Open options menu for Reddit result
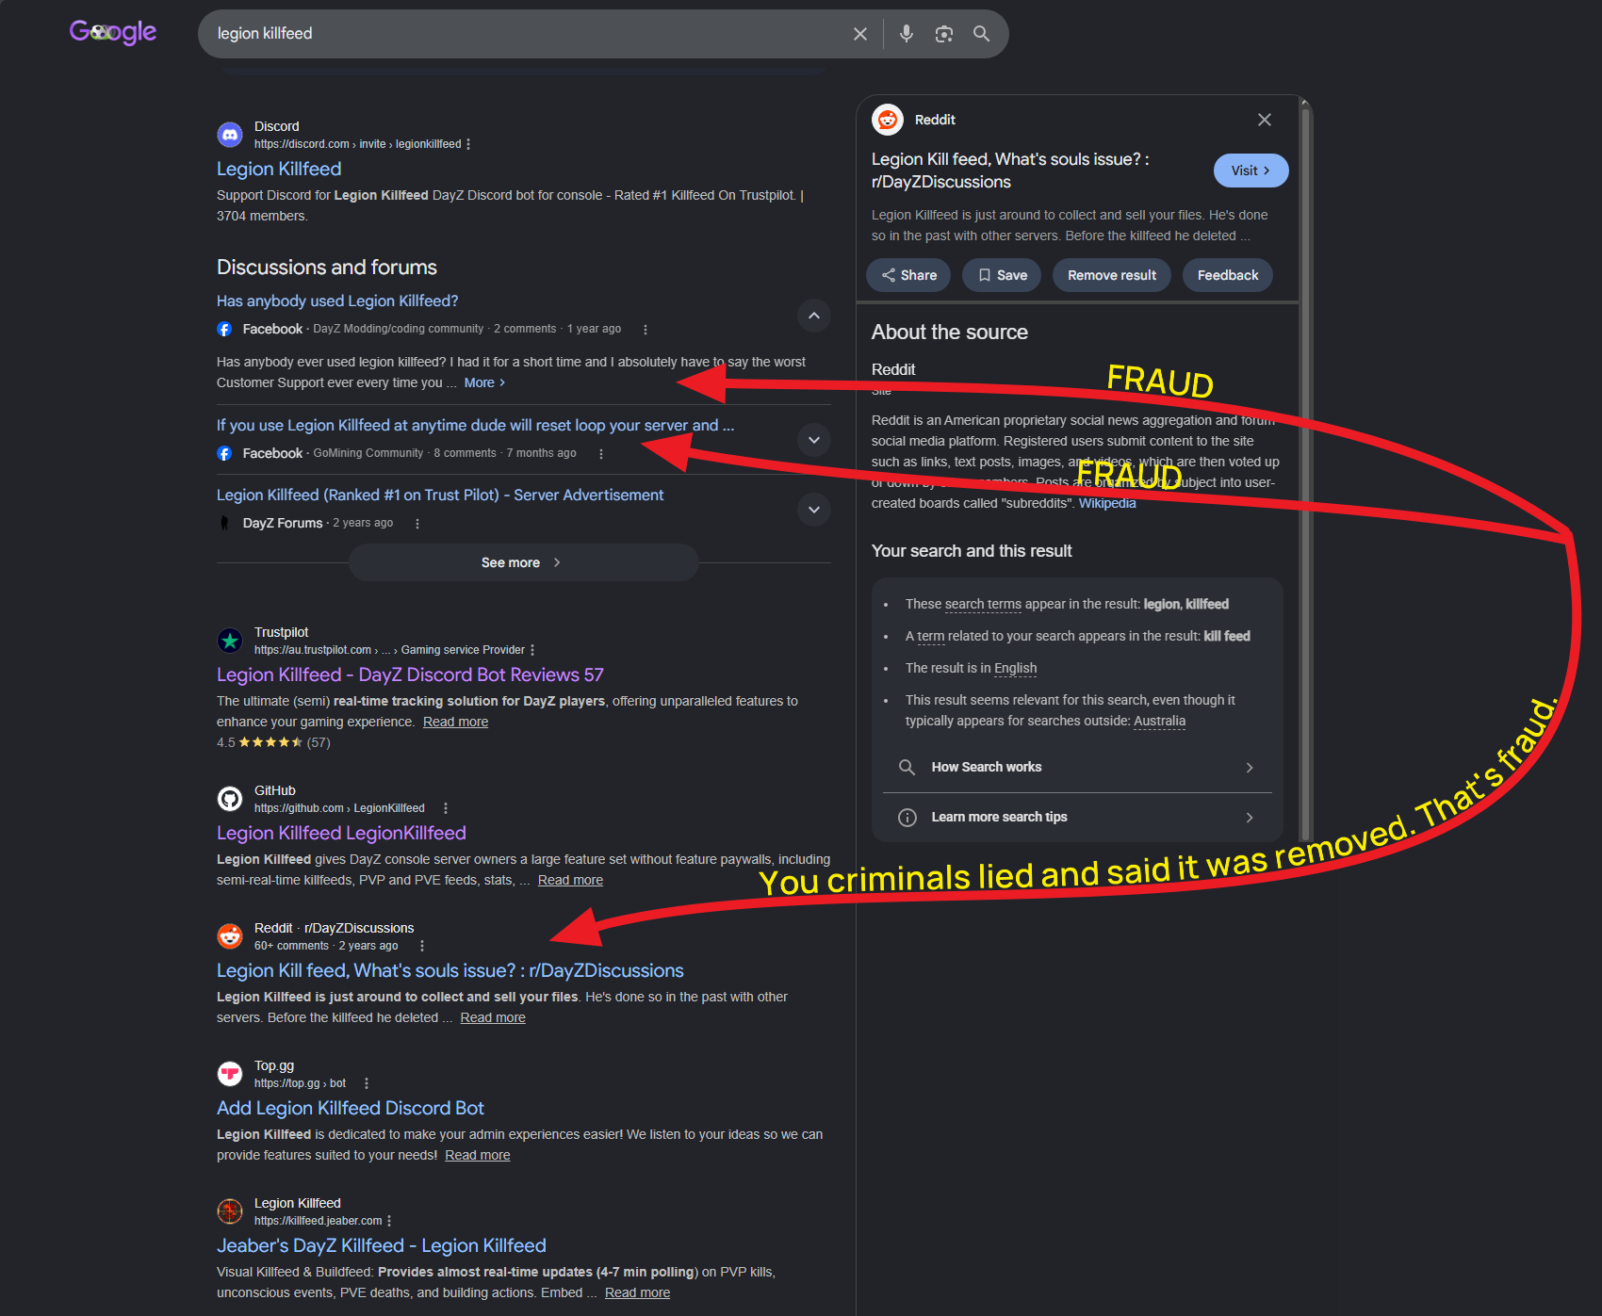Viewport: 1602px width, 1316px height. click(x=422, y=946)
